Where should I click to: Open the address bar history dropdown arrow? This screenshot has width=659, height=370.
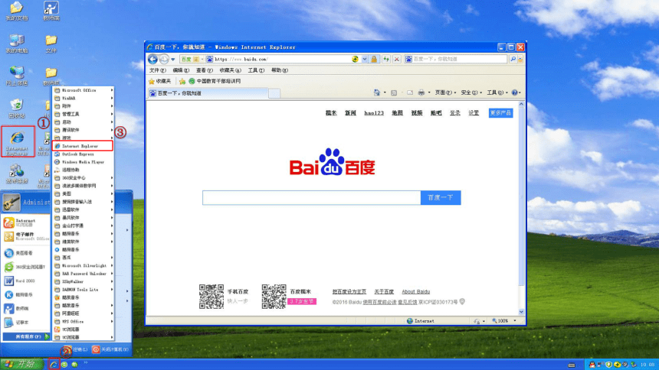tap(365, 59)
